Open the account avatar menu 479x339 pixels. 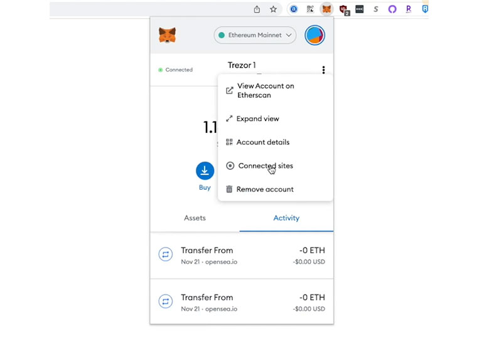[x=315, y=35]
